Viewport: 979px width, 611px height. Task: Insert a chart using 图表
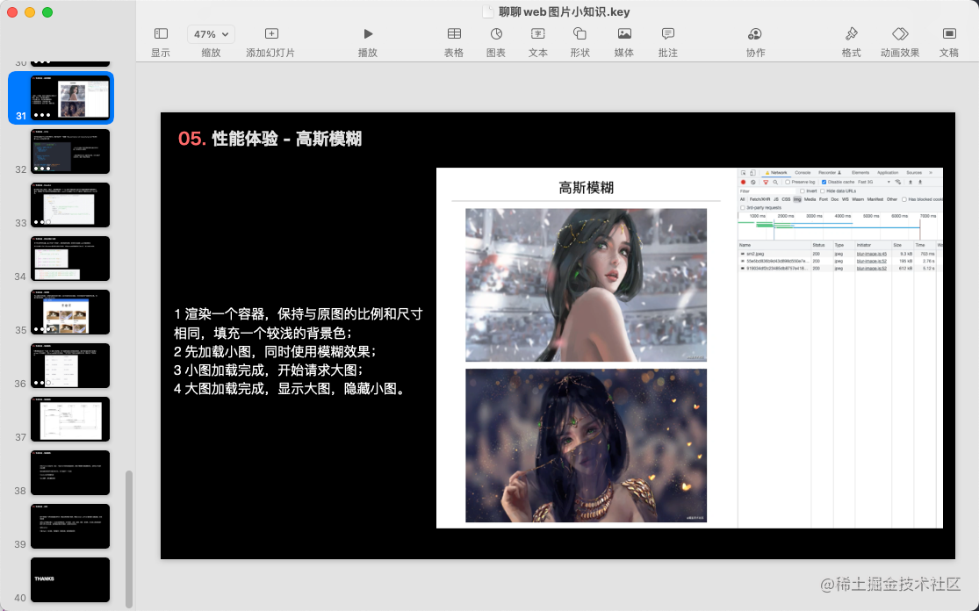point(496,42)
